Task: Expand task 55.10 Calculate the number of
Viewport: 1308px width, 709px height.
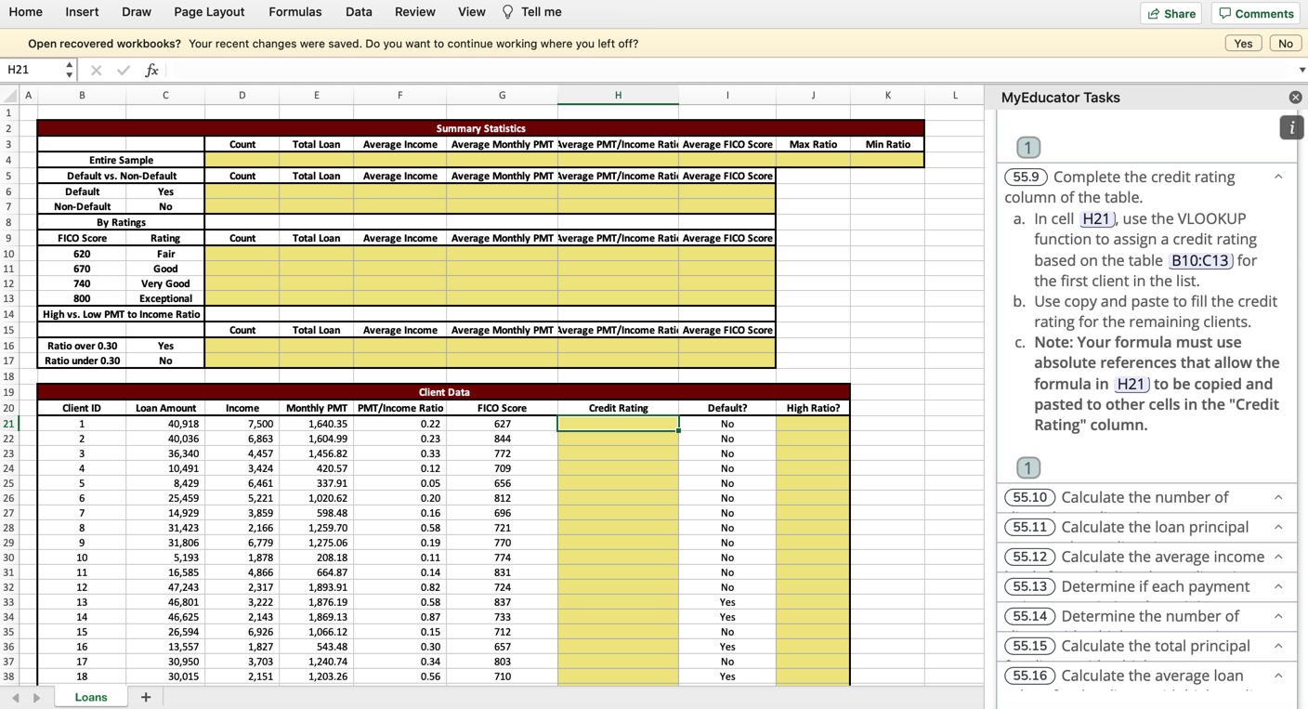Action: pos(1278,497)
